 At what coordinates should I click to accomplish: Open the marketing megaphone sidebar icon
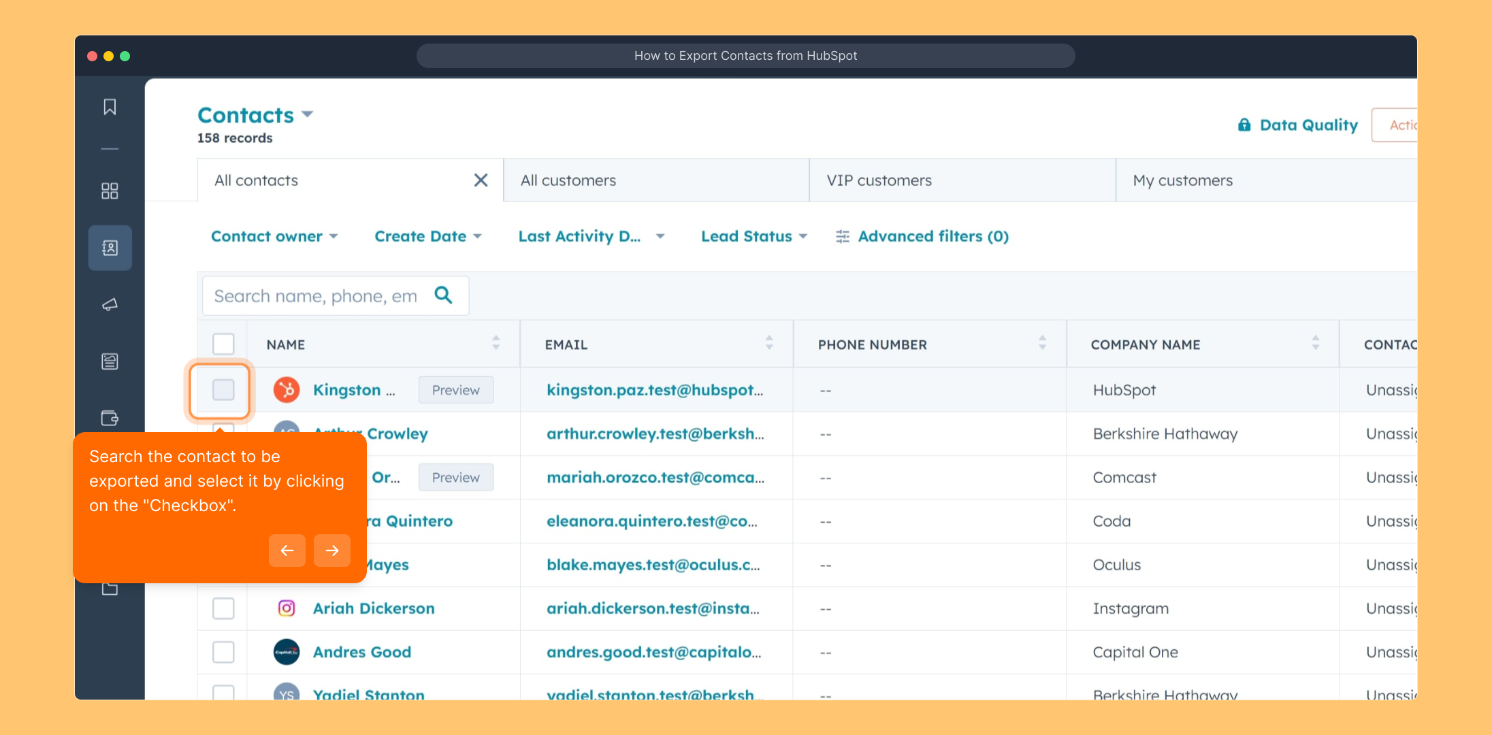[110, 304]
